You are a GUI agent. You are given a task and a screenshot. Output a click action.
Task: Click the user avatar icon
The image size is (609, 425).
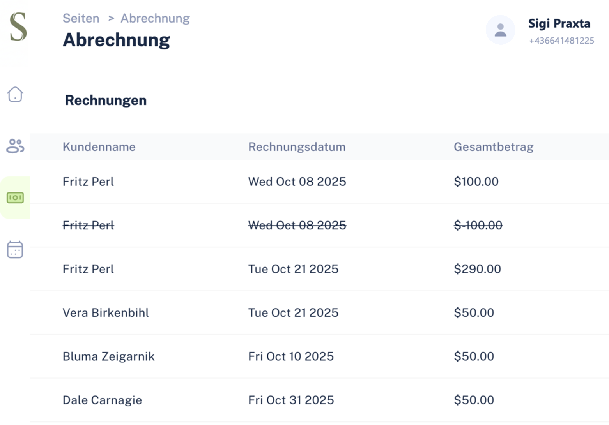500,30
